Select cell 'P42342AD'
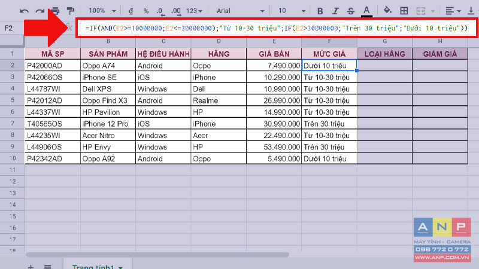 click(x=53, y=158)
